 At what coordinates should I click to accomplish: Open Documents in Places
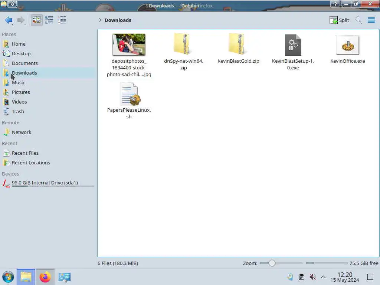(x=47, y=63)
